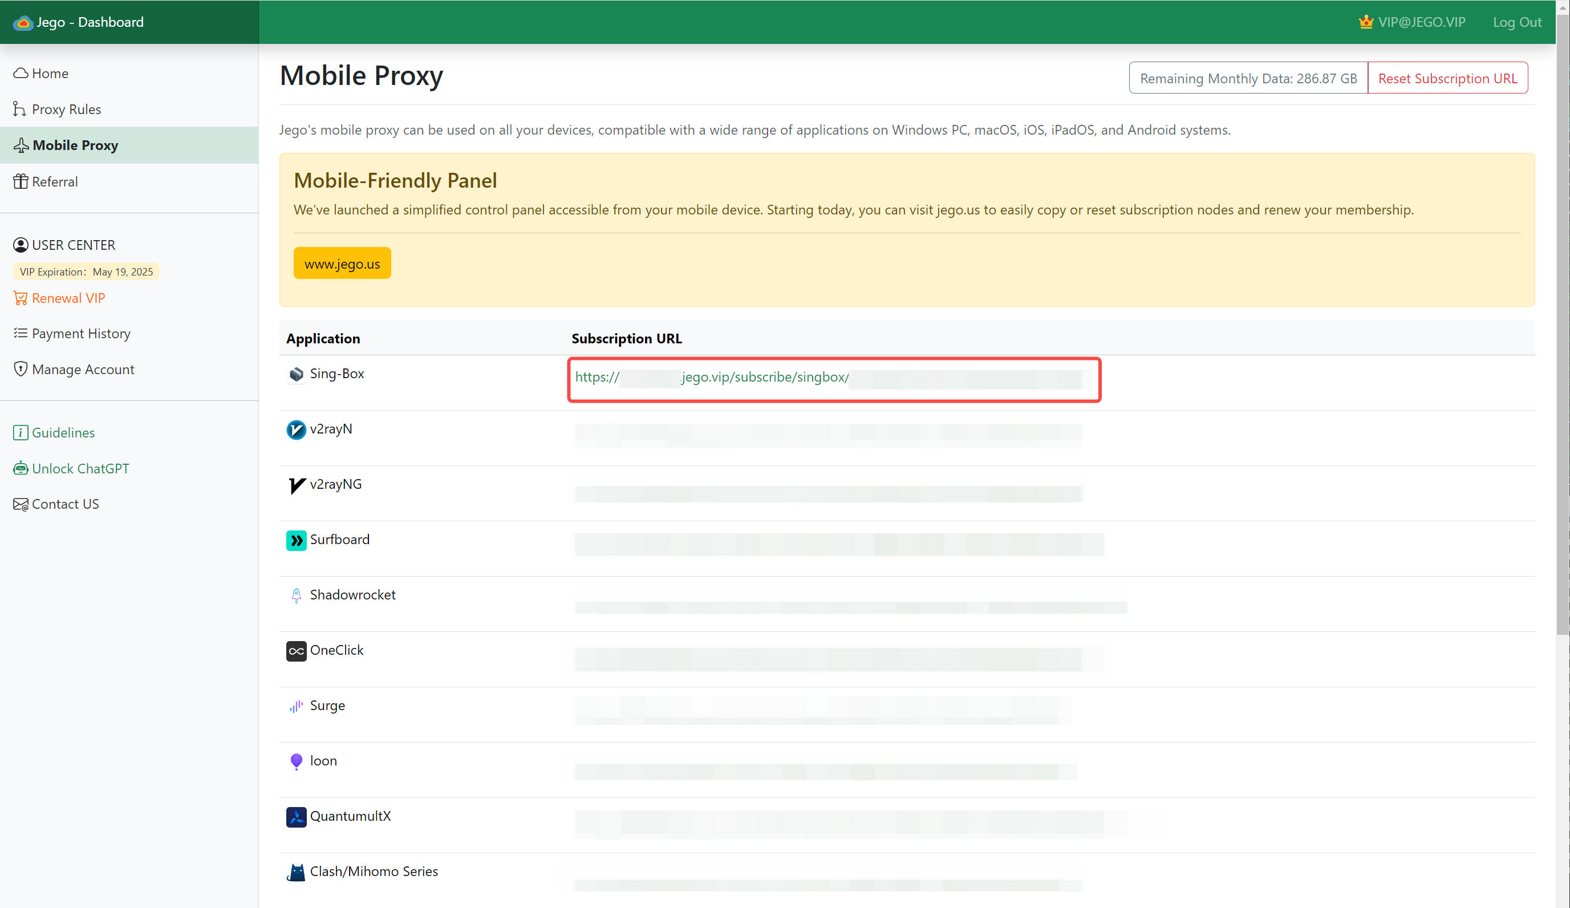Image resolution: width=1570 pixels, height=908 pixels.
Task: Open the Home menu item
Action: point(129,74)
